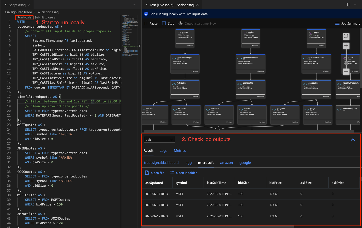Collapse the timefilteredquotes code block at line 17
The image size is (362, 228).
click(14, 97)
